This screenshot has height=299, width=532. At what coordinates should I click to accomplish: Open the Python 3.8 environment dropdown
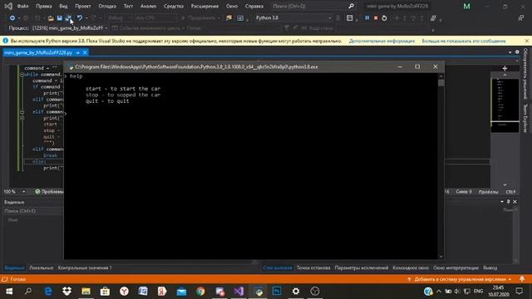tap(293, 18)
